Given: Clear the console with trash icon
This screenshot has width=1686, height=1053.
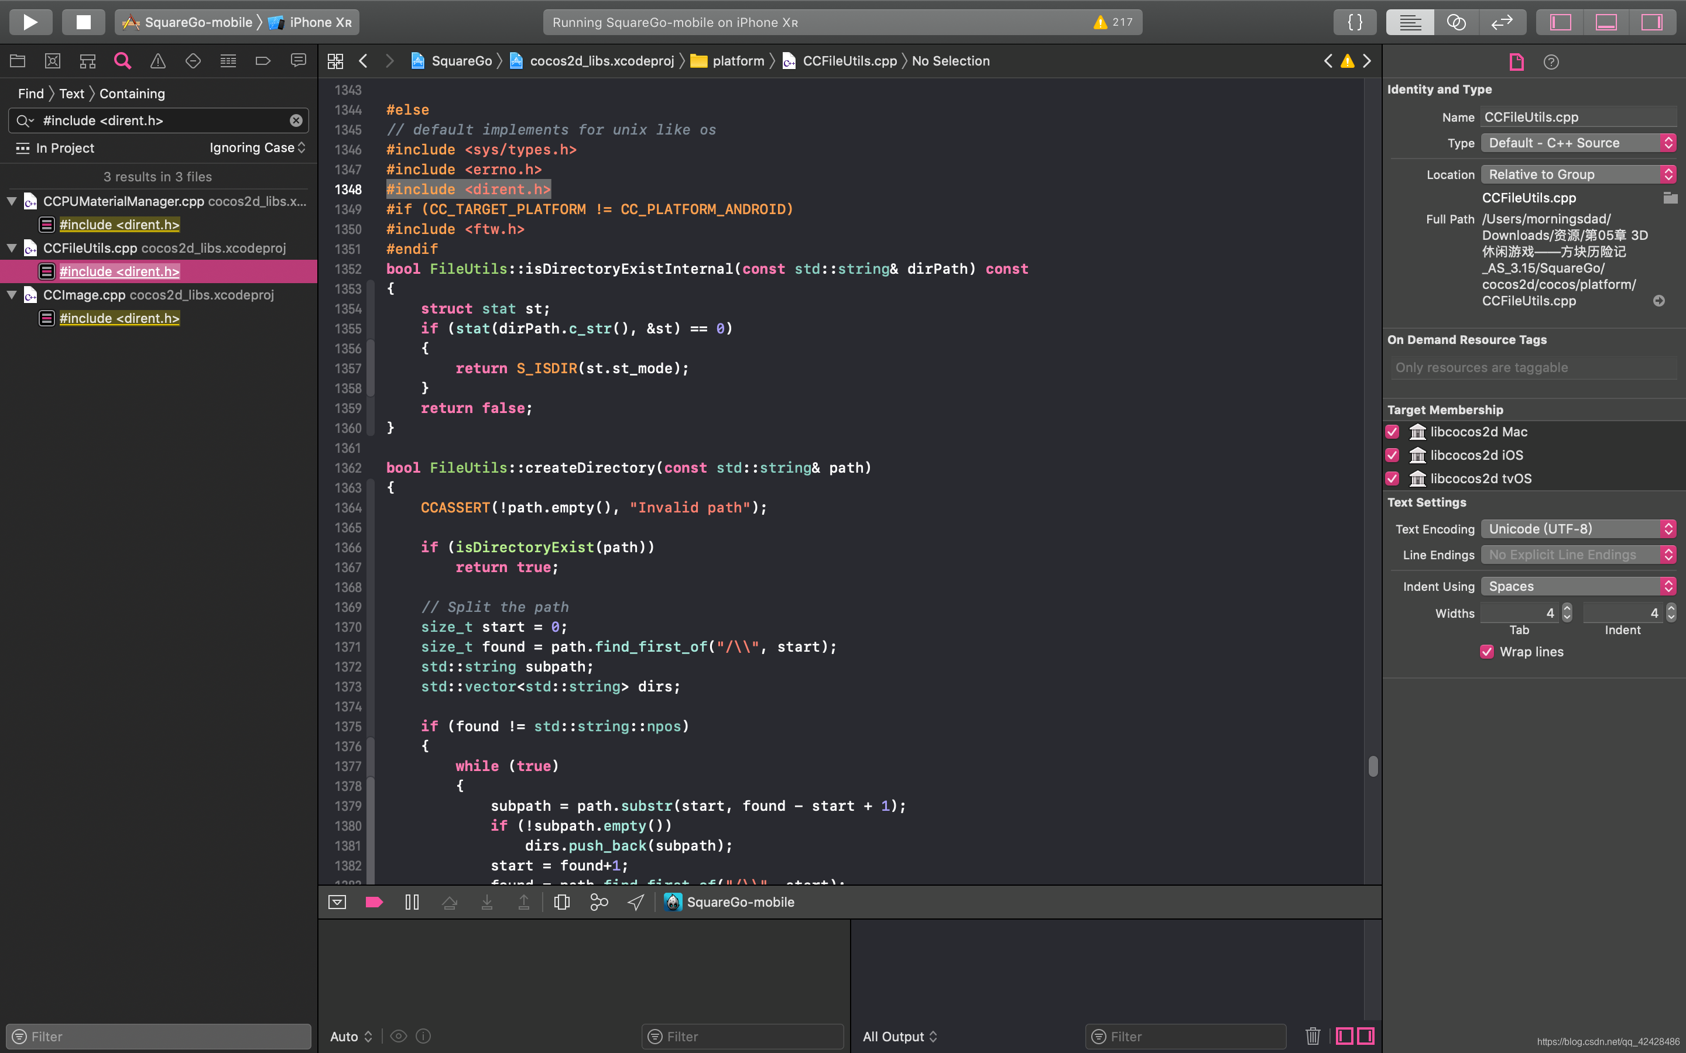Looking at the screenshot, I should click(x=1313, y=1035).
